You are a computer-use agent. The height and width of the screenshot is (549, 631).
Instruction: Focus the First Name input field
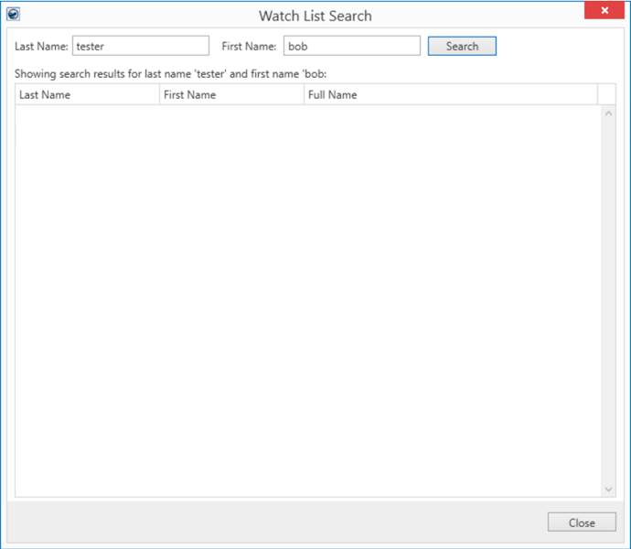351,46
